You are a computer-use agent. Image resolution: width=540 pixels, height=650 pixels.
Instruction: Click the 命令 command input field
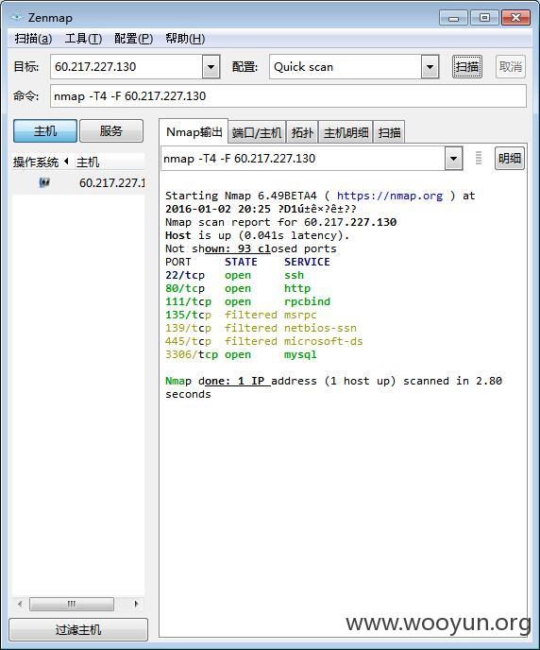click(x=288, y=96)
